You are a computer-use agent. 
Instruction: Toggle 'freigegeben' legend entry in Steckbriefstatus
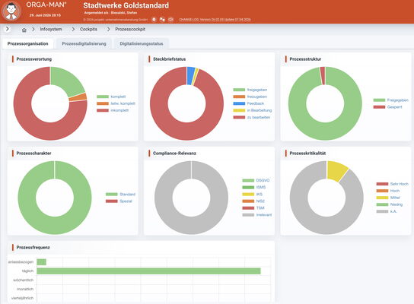pos(250,90)
